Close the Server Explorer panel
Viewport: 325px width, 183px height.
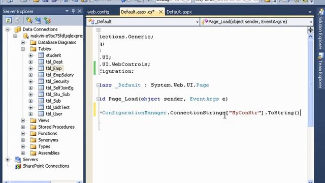pyautogui.click(x=80, y=11)
